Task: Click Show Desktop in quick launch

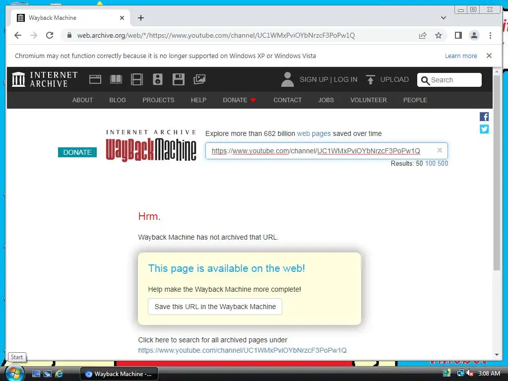Action: click(x=36, y=374)
